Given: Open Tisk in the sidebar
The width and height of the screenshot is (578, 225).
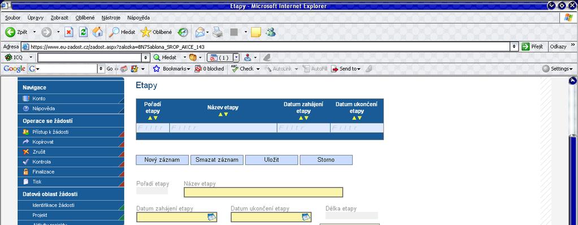Looking at the screenshot, I should coord(71,181).
